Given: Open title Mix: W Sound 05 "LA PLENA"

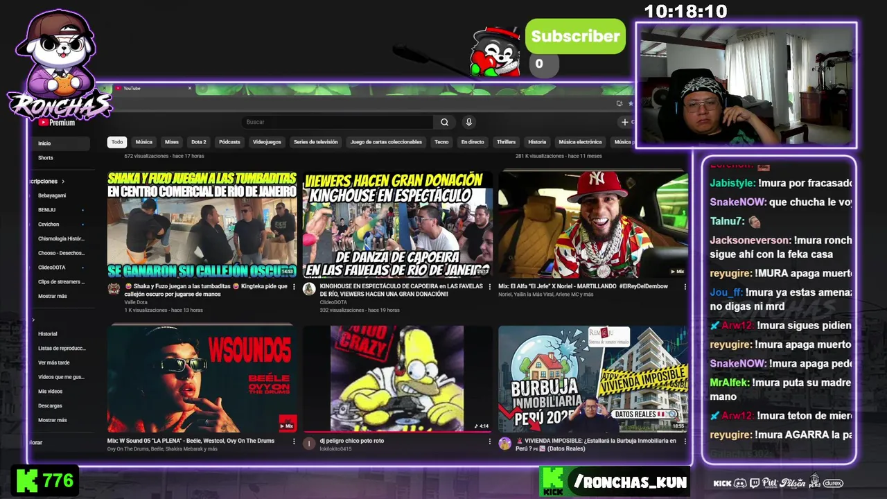Looking at the screenshot, I should coord(191,441).
